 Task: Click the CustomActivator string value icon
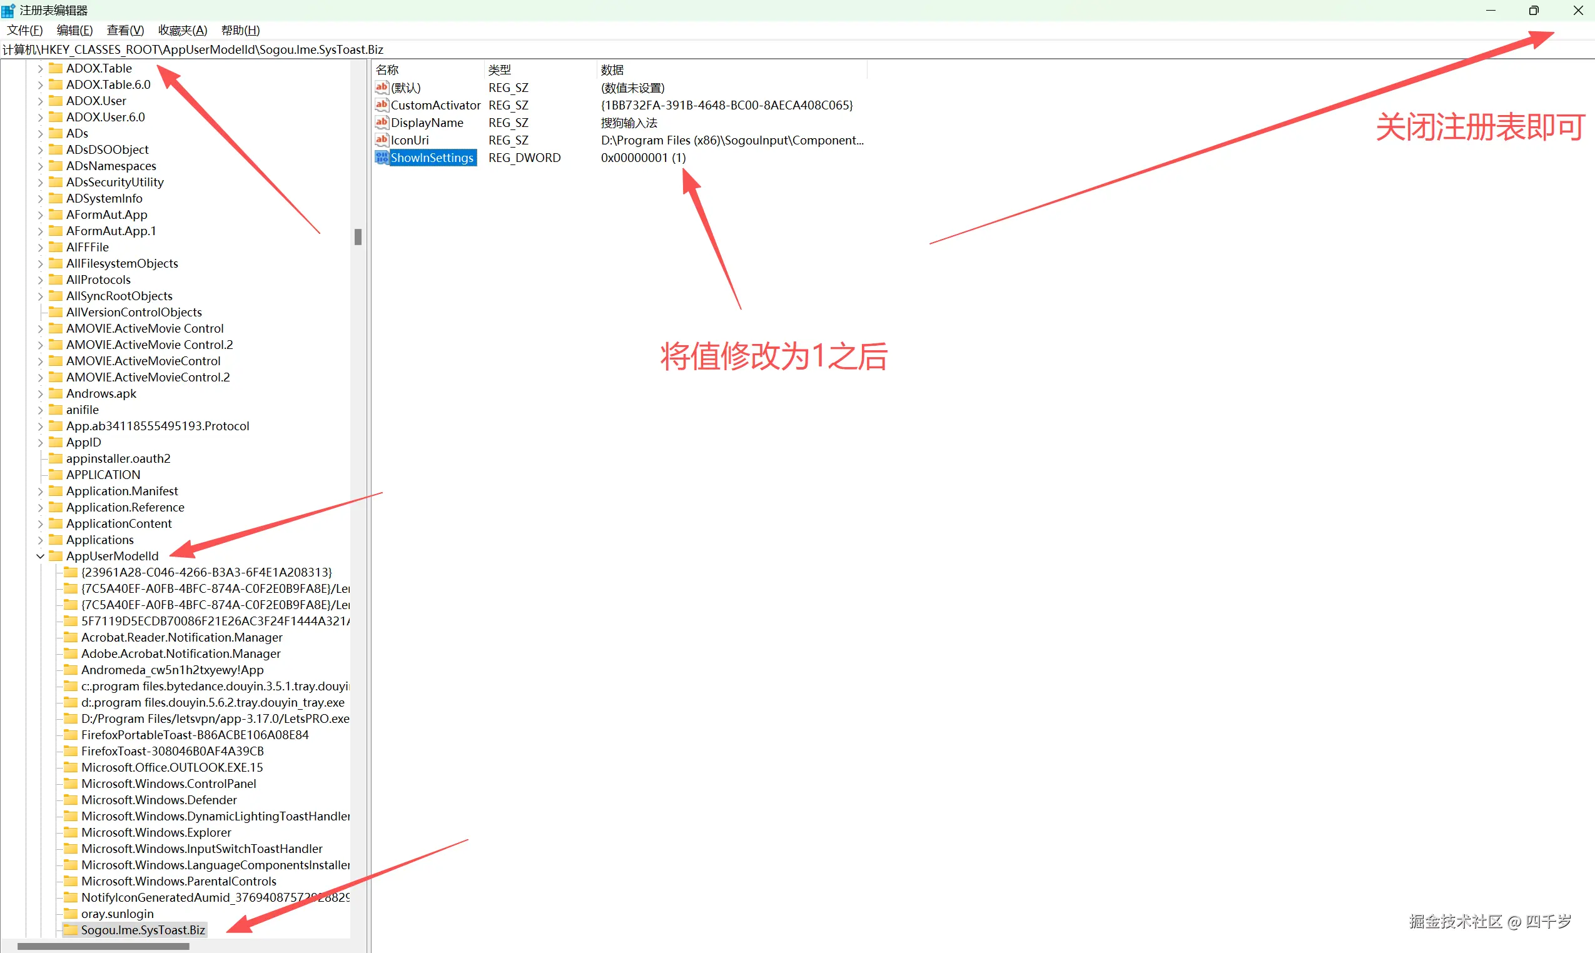pos(382,104)
